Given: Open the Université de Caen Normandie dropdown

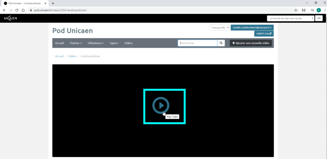Looking at the screenshot, I should (x=291, y=18).
